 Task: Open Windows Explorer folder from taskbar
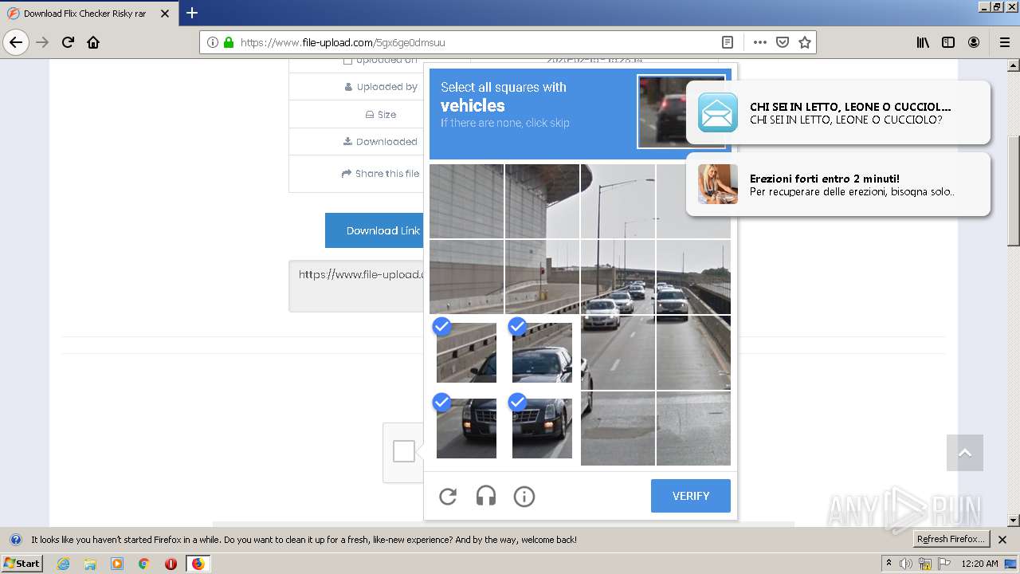click(90, 564)
